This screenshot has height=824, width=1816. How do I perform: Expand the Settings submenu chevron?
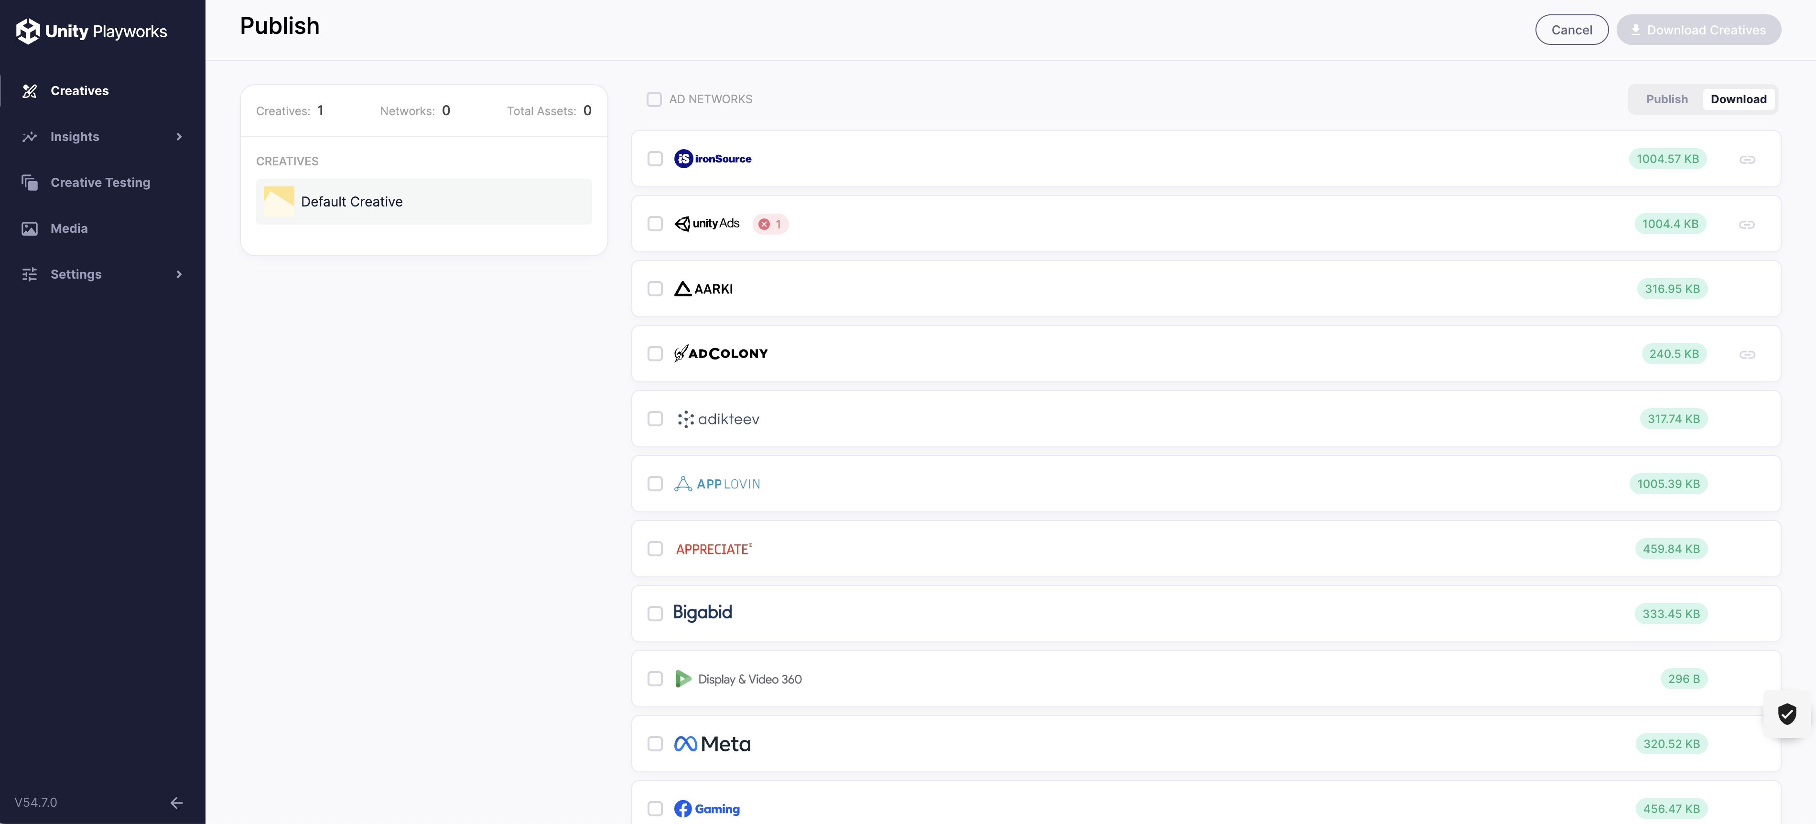pyautogui.click(x=179, y=274)
